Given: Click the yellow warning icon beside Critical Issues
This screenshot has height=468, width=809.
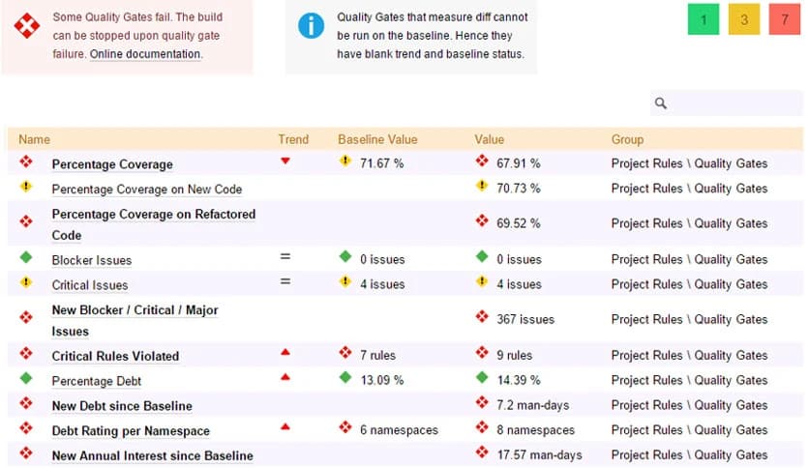Looking at the screenshot, I should tap(26, 283).
